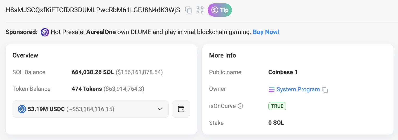This screenshot has width=398, height=140.
Task: Click the 0 SOL stake value
Action: click(x=276, y=123)
